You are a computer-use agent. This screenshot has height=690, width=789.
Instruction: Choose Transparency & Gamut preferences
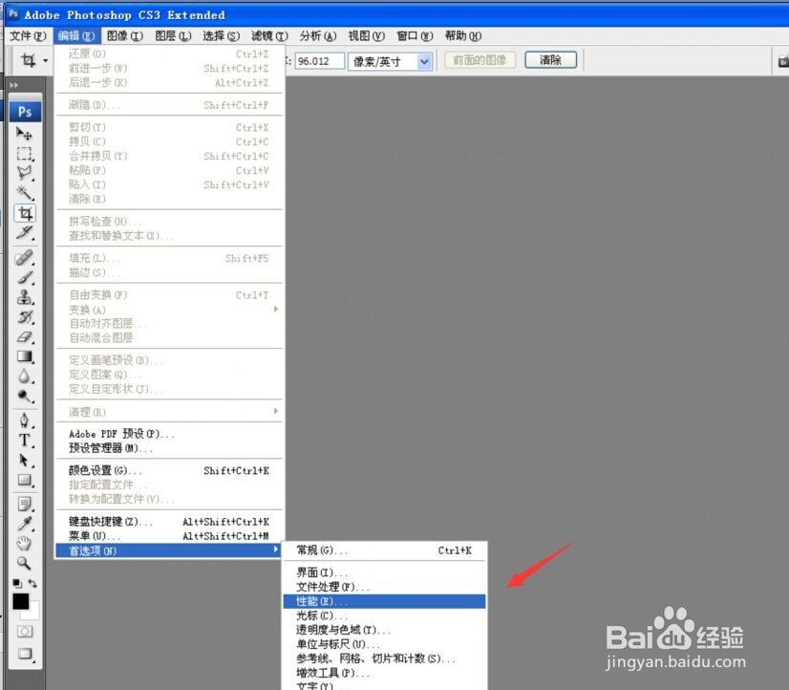384,630
